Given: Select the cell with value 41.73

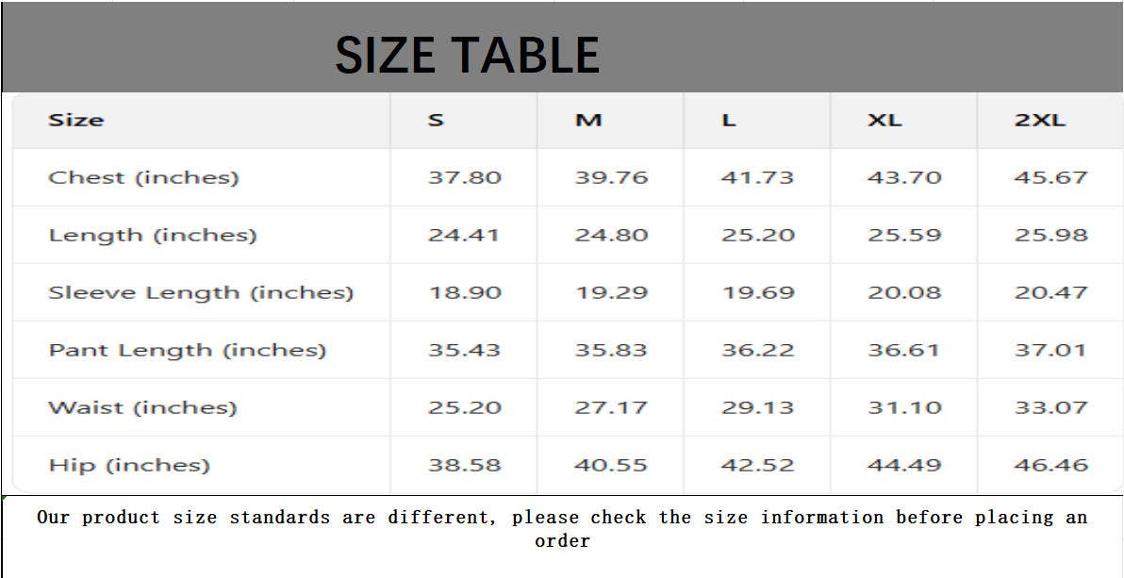Looking at the screenshot, I should point(757,177).
